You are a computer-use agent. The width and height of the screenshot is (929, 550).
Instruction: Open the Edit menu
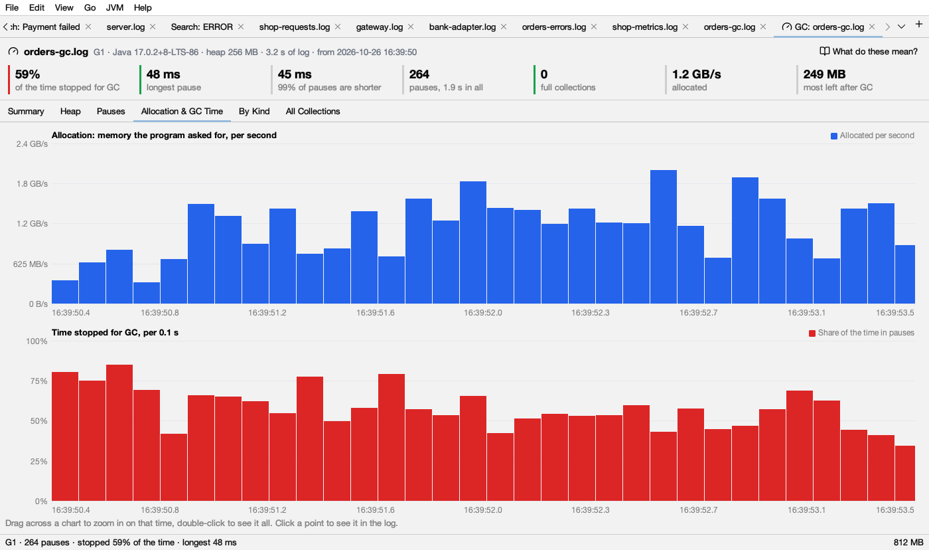[x=37, y=7]
